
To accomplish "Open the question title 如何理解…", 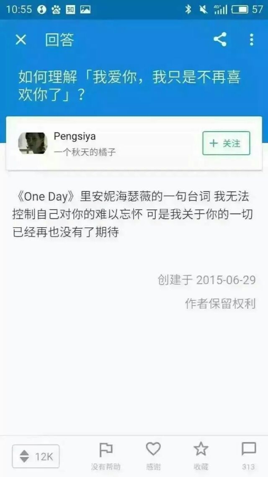I will click(x=129, y=86).
